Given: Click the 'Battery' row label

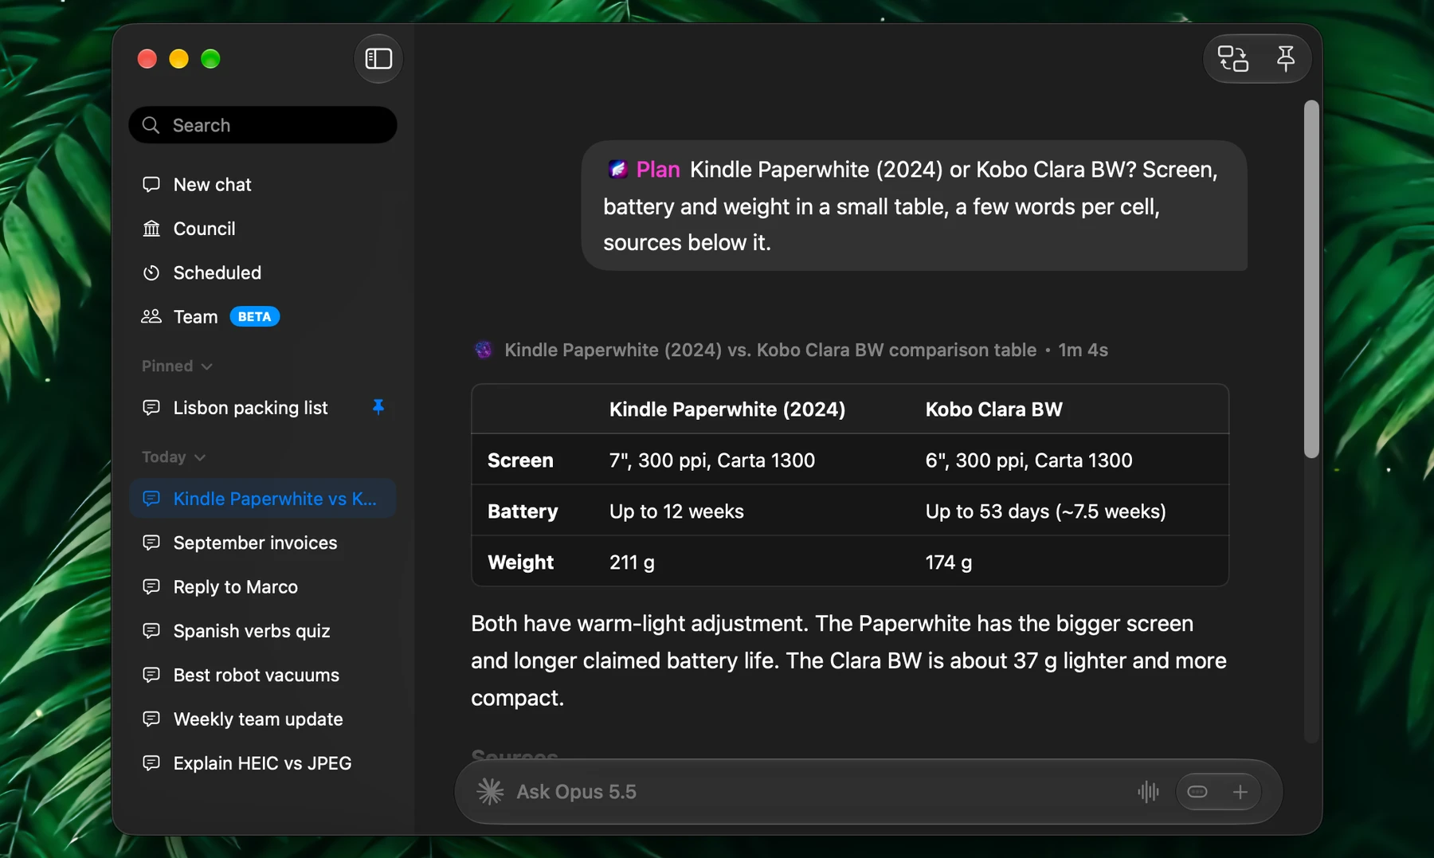Looking at the screenshot, I should coord(523,511).
